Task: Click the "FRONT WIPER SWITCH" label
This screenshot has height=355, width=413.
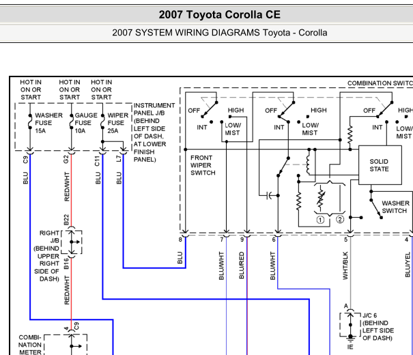Action: coord(203,165)
